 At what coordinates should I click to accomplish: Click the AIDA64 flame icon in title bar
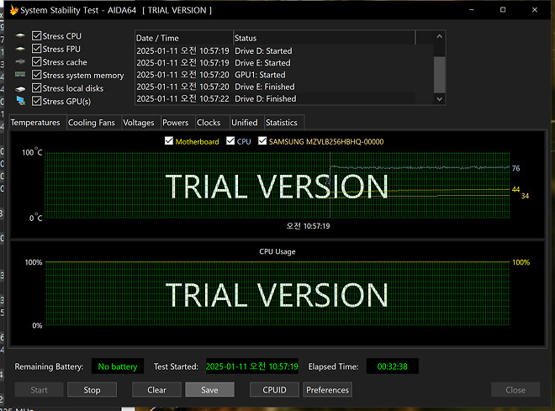pyautogui.click(x=13, y=10)
